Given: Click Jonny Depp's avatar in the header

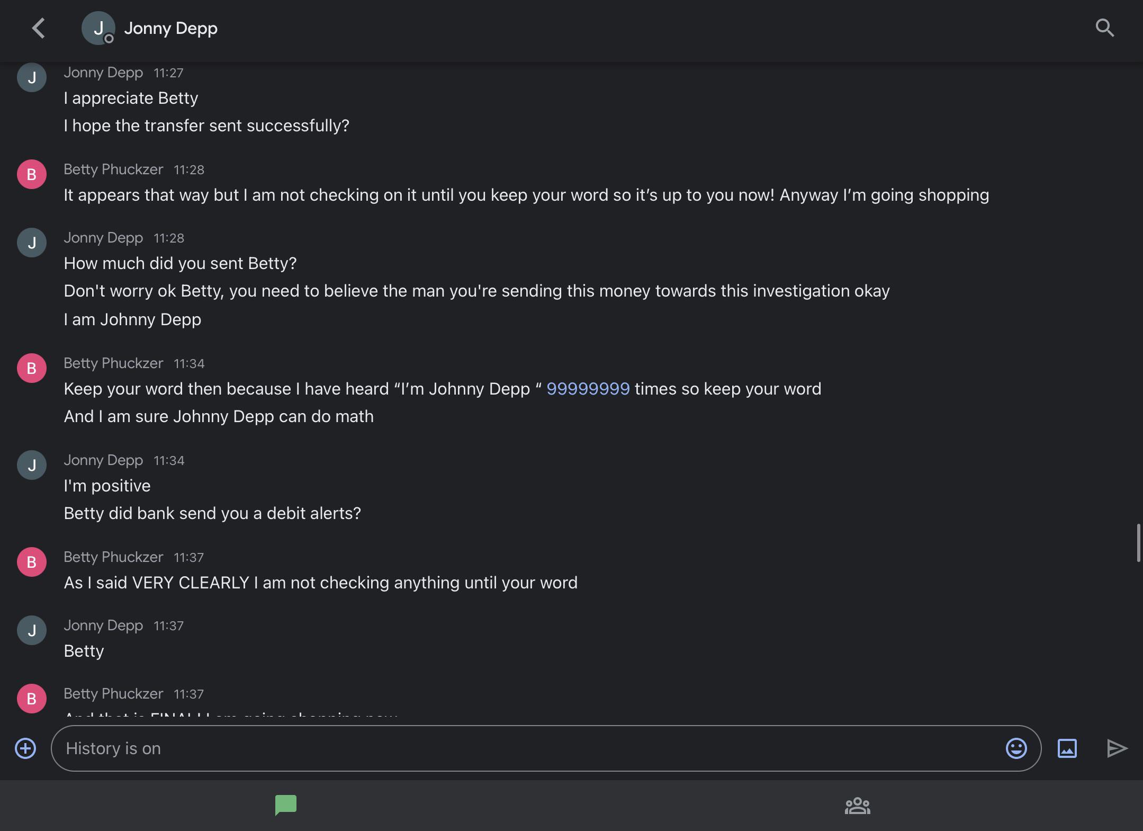Looking at the screenshot, I should coord(98,28).
